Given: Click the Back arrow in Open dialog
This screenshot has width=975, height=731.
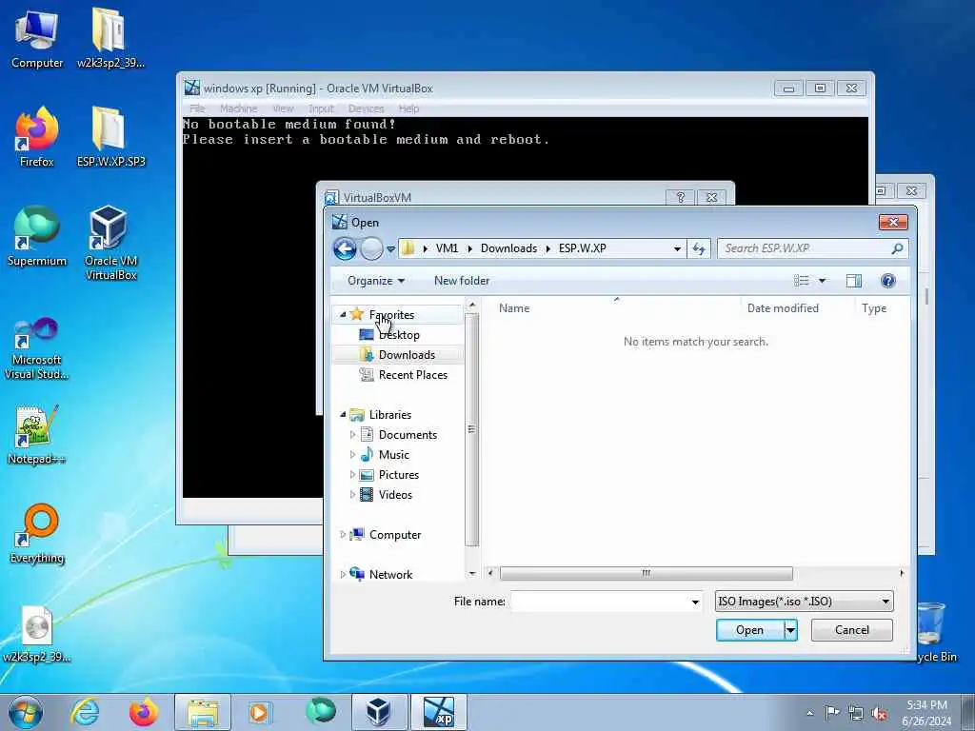Looking at the screenshot, I should pos(345,248).
